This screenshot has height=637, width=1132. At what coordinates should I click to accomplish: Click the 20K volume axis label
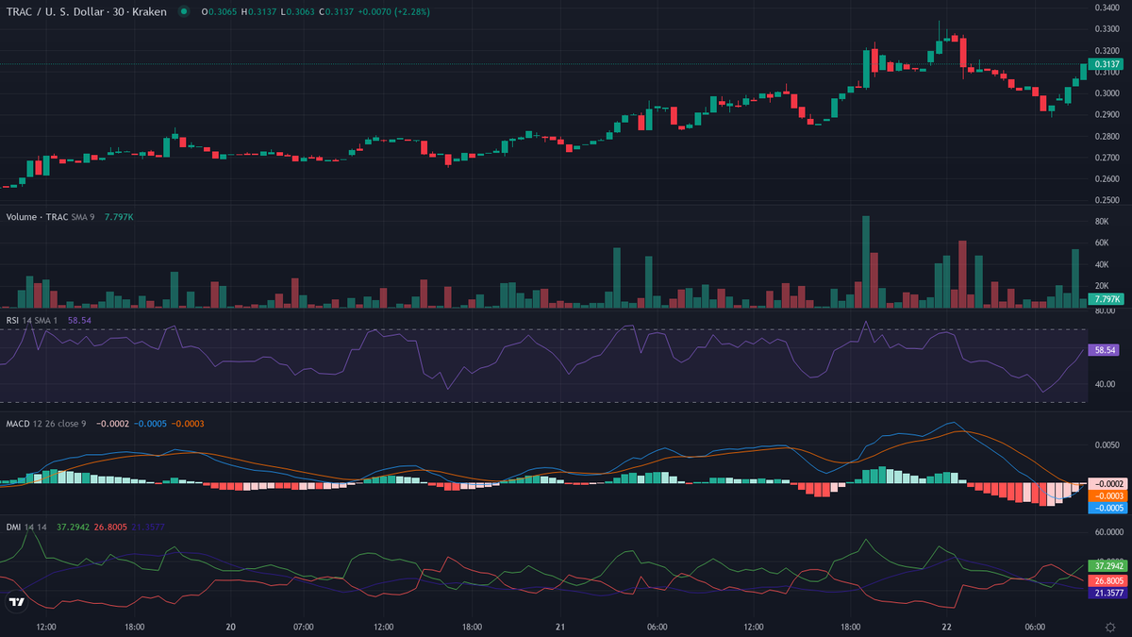click(x=1101, y=286)
